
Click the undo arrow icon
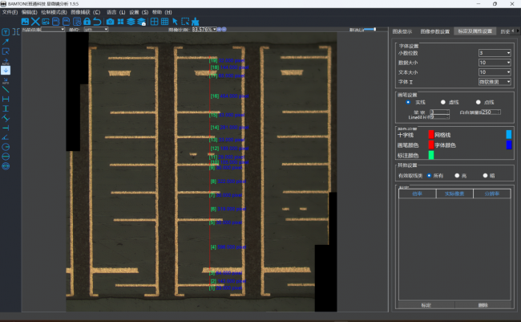tap(97, 22)
